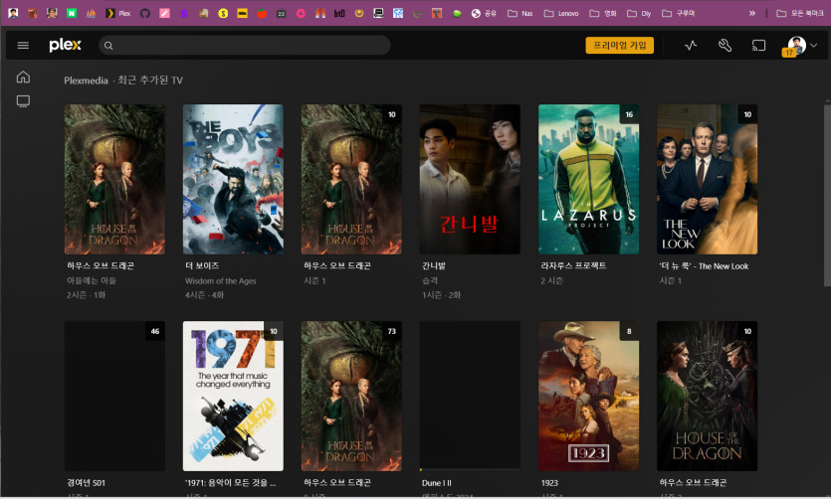Open the Lazarus Project poster
831x499 pixels.
coord(588,179)
